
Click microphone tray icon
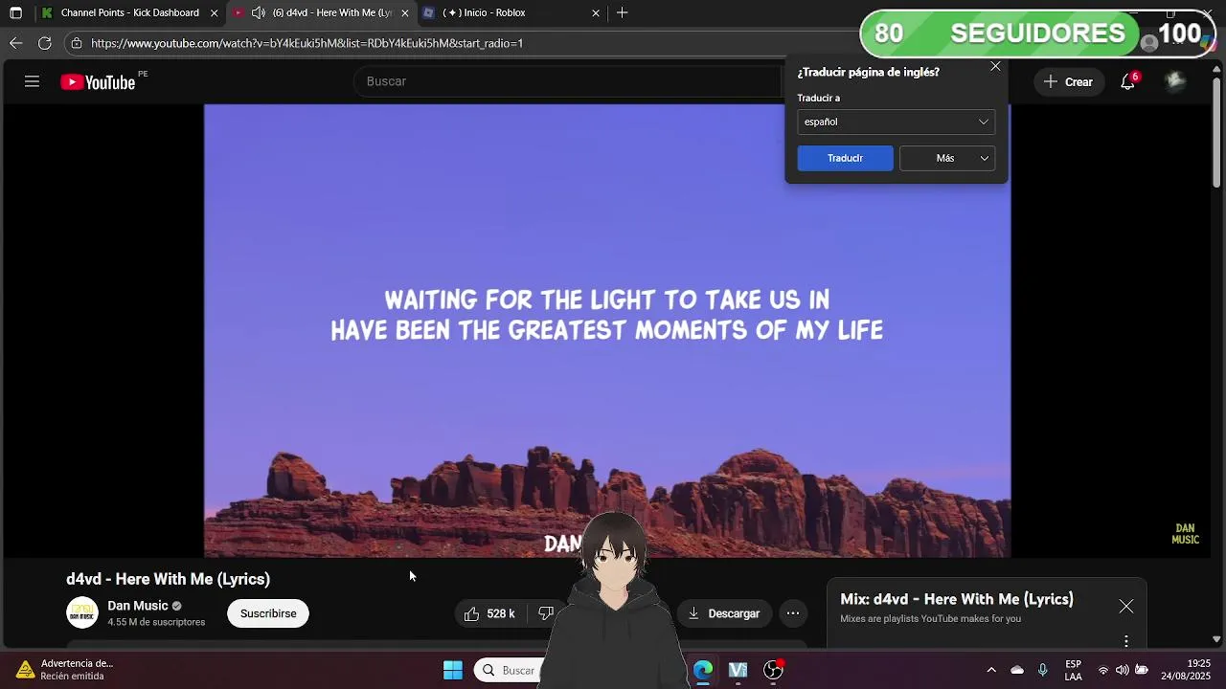(x=1043, y=670)
